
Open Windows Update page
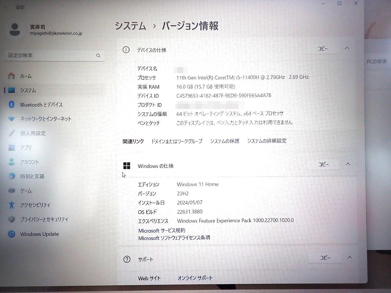click(39, 234)
